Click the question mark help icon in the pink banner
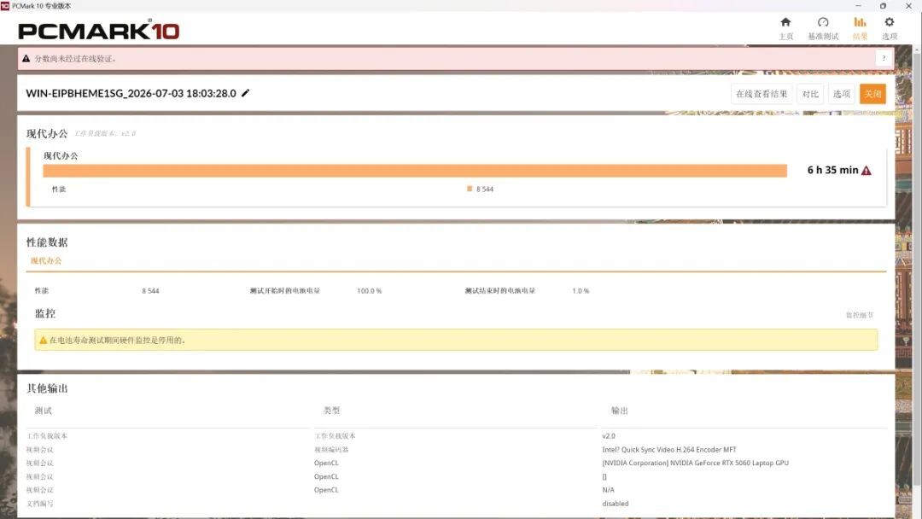The width and height of the screenshot is (922, 519). (x=884, y=58)
